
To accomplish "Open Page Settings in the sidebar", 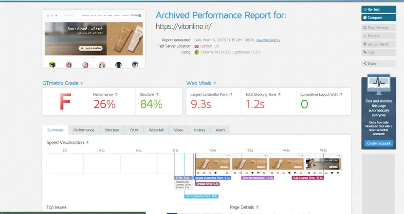I will click(x=378, y=28).
